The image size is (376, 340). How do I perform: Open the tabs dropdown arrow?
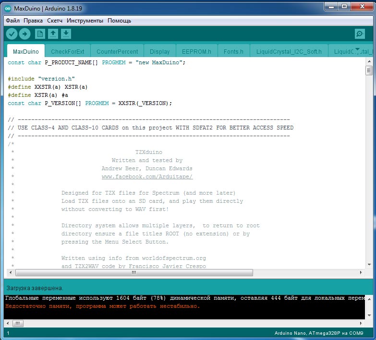(357, 49)
